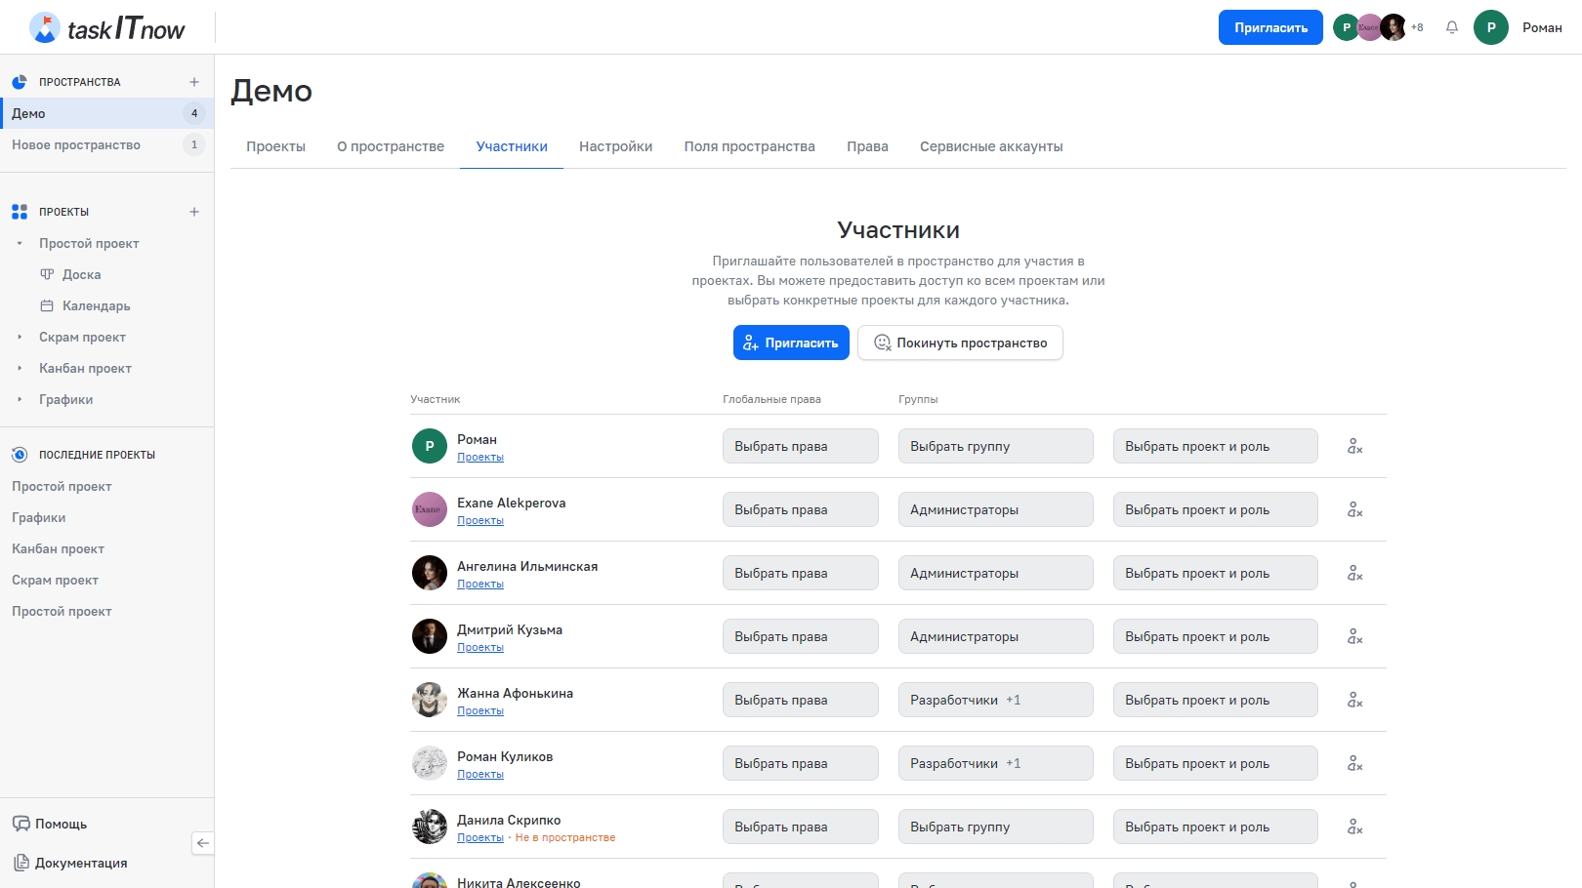This screenshot has height=888, width=1582.
Task: Click the notification bell icon
Action: point(1452,27)
